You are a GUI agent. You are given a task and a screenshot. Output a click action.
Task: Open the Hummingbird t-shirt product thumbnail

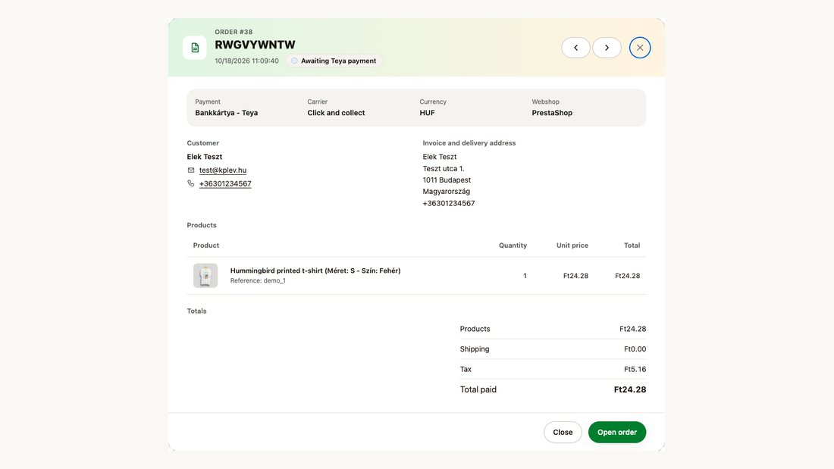[x=205, y=276]
